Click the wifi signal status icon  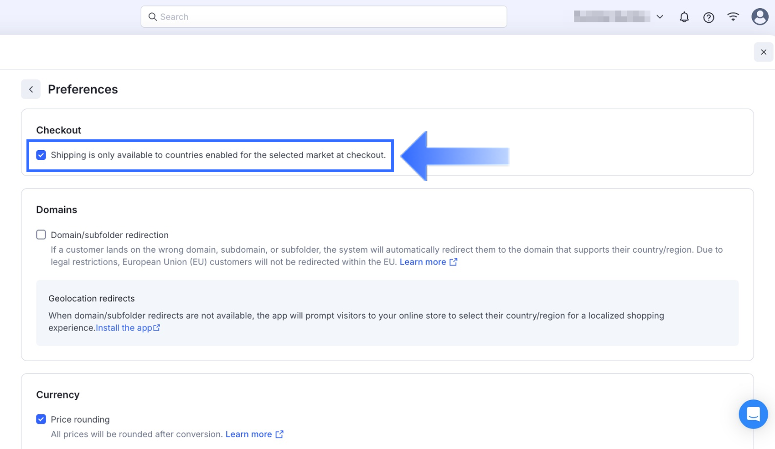coord(733,17)
